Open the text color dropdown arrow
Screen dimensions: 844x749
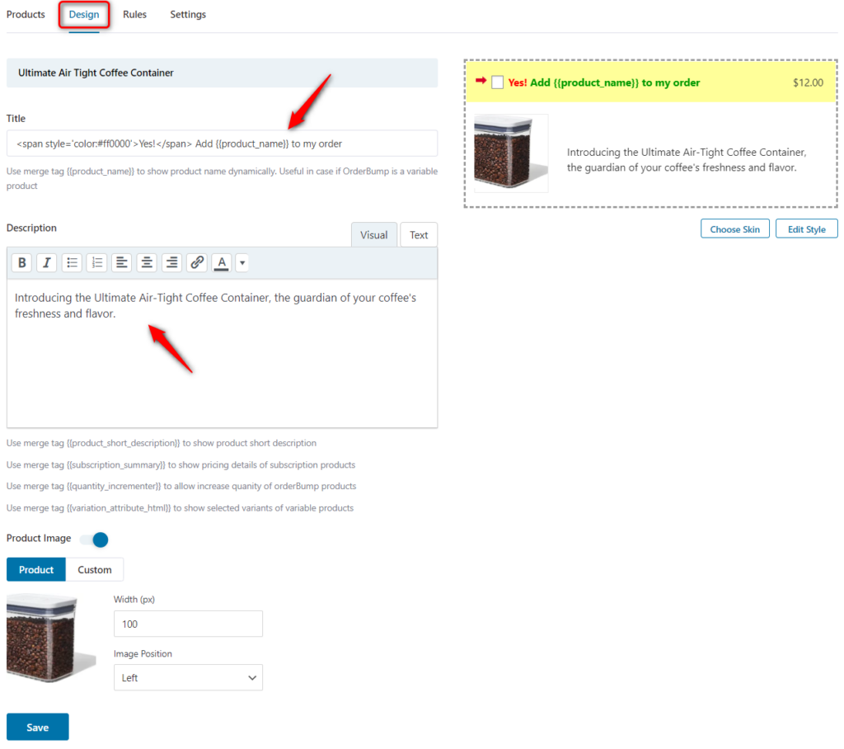(x=242, y=263)
